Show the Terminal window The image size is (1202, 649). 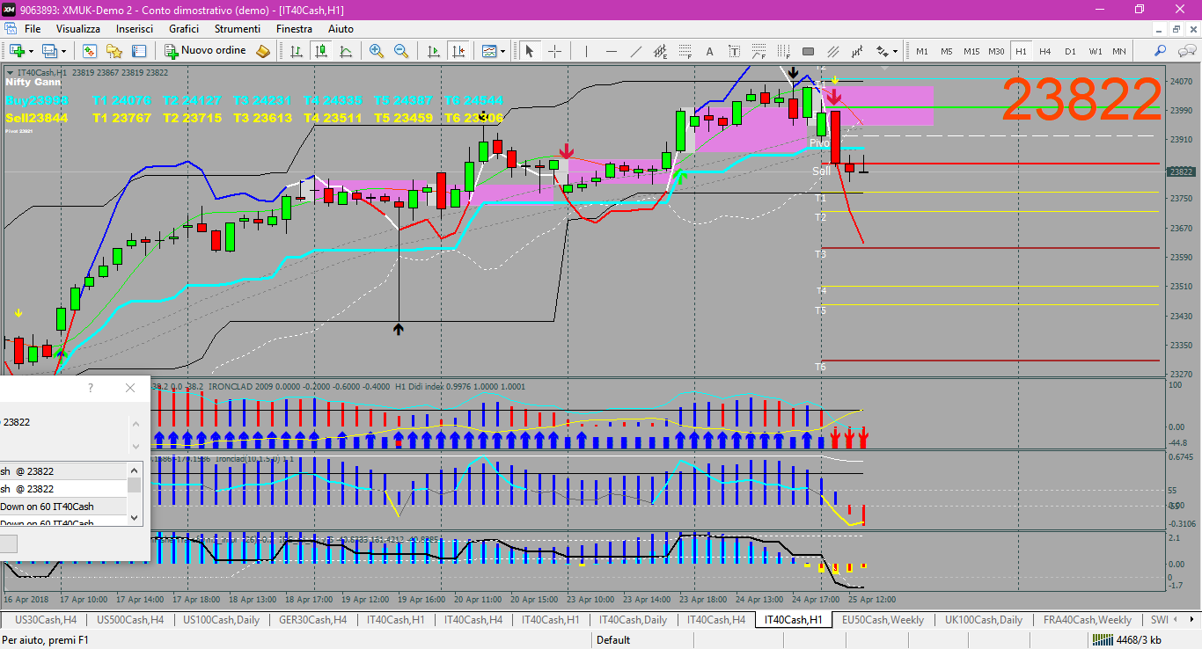click(138, 51)
